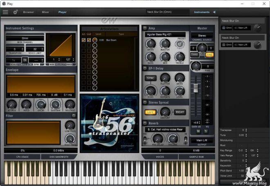
Task: Uncheck the Load box for Slur Down
Action: tap(89, 40)
